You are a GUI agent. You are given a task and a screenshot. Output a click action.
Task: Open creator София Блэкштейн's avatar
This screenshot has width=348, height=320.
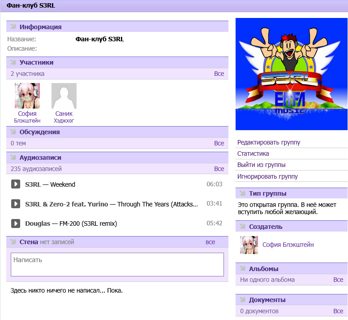pos(249,245)
